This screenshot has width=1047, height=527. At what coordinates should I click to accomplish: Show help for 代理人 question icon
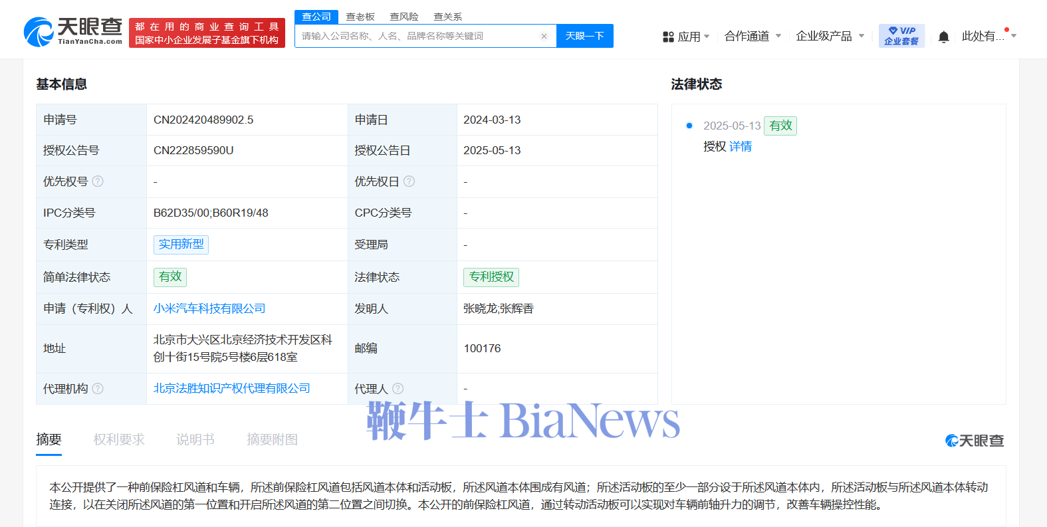pos(398,389)
